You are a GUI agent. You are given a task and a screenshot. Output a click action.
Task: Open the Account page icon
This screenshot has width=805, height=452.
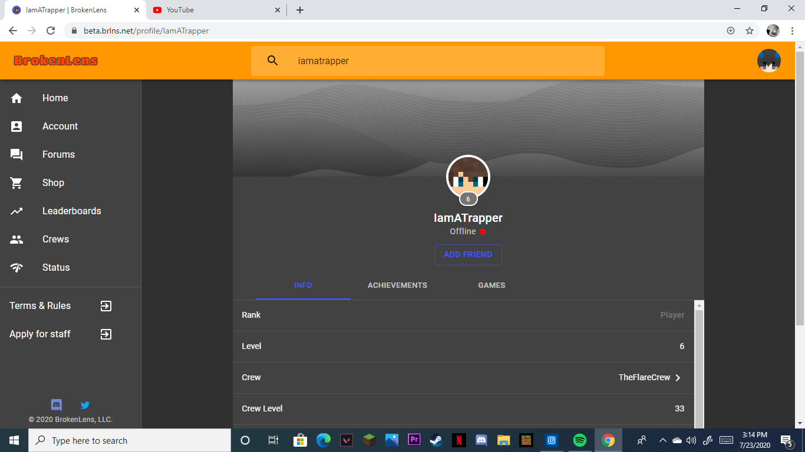coord(17,127)
